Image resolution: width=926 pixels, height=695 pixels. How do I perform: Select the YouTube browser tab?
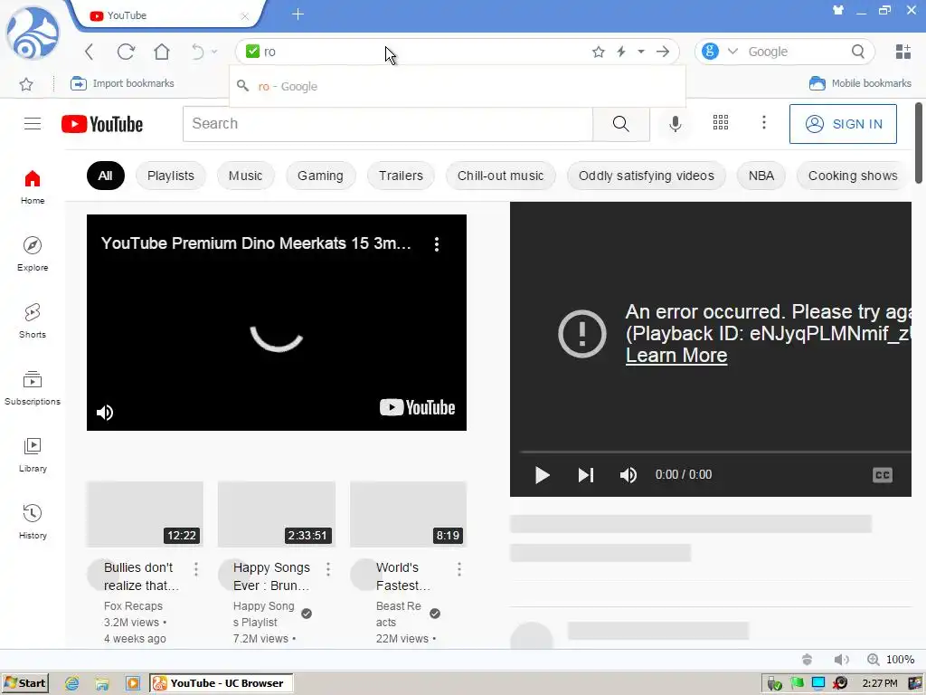[x=166, y=15]
